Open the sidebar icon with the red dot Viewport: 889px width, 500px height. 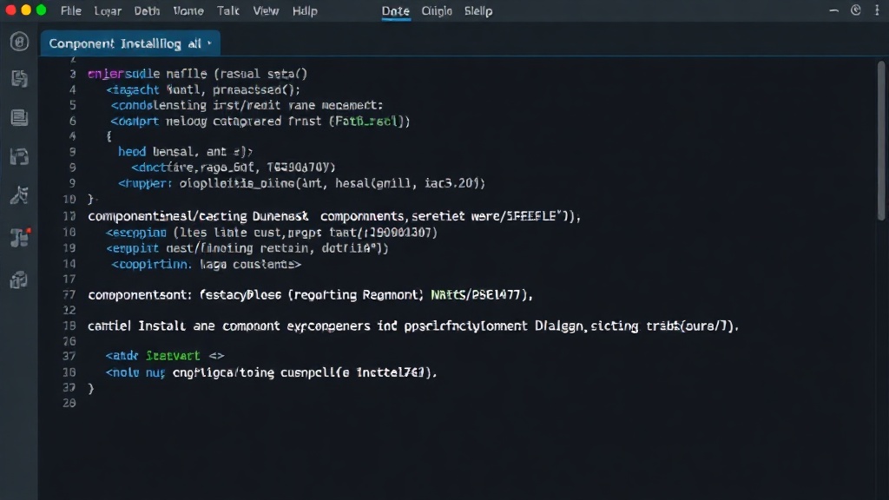click(20, 237)
